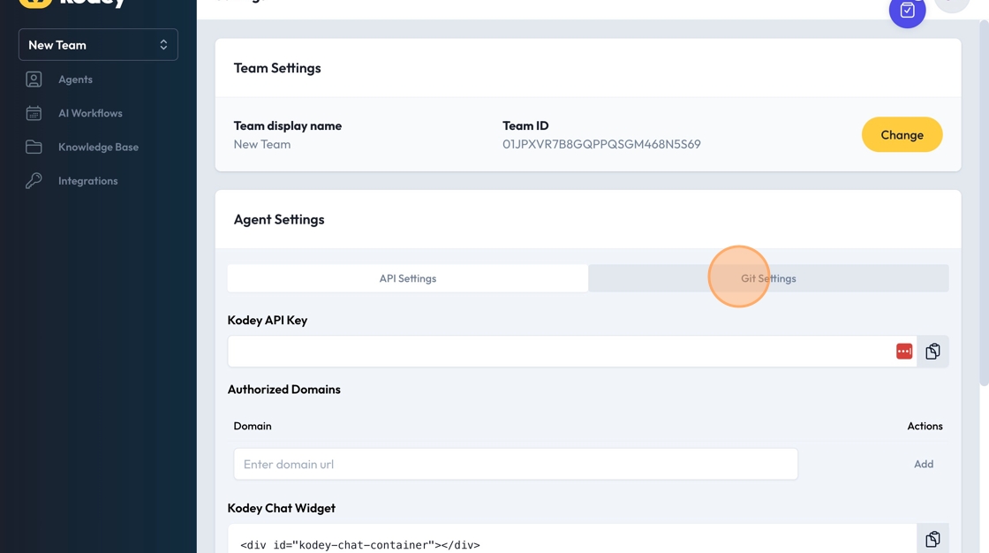Click the Team display name value New Team
This screenshot has width=989, height=553.
(262, 144)
